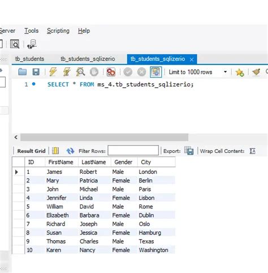Expand the Limit to 1000 rows dropdown
This screenshot has height=273, width=268.
click(225, 72)
